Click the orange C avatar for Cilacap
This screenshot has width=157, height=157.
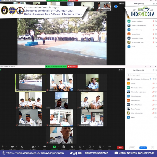point(128,84)
